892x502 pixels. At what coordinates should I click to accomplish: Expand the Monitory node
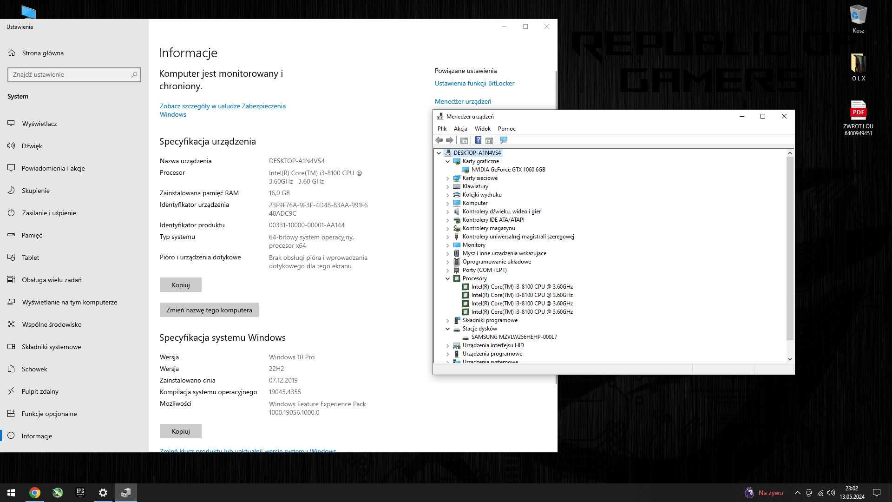(x=448, y=245)
